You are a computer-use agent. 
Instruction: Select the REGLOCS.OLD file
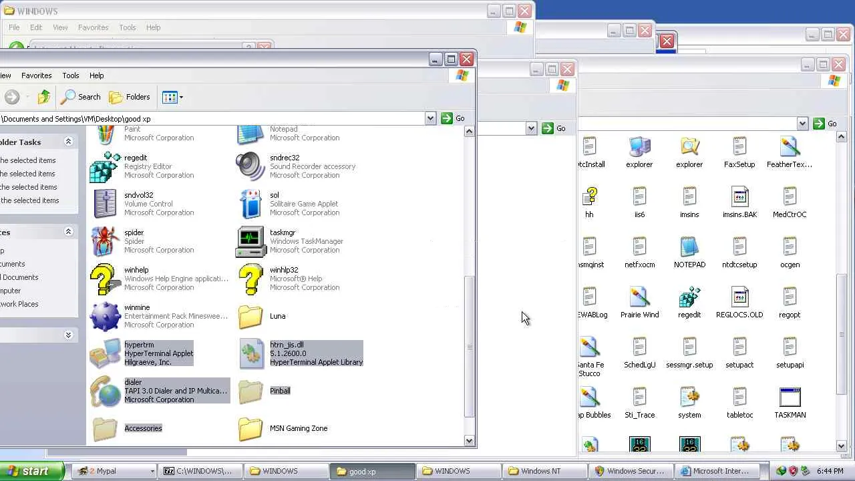[x=739, y=303]
